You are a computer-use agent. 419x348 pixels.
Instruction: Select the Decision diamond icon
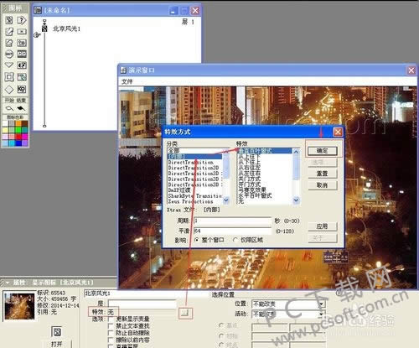click(9, 90)
